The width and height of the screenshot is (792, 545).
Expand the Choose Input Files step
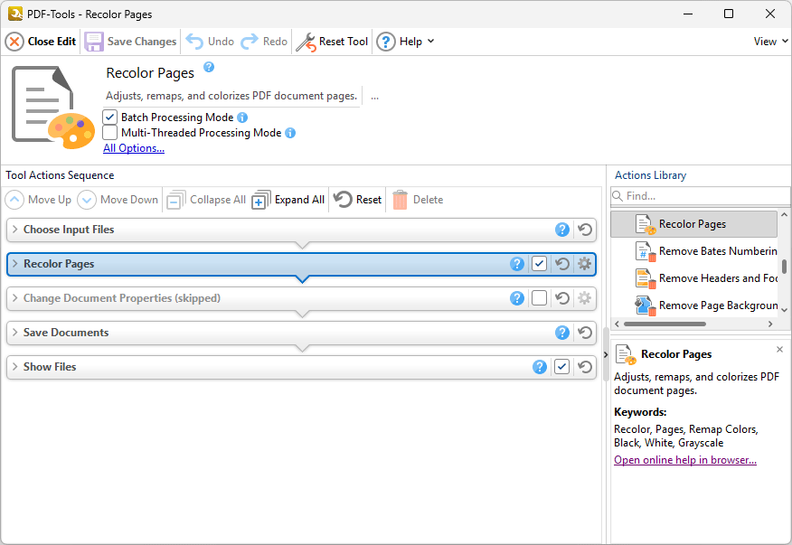[15, 230]
